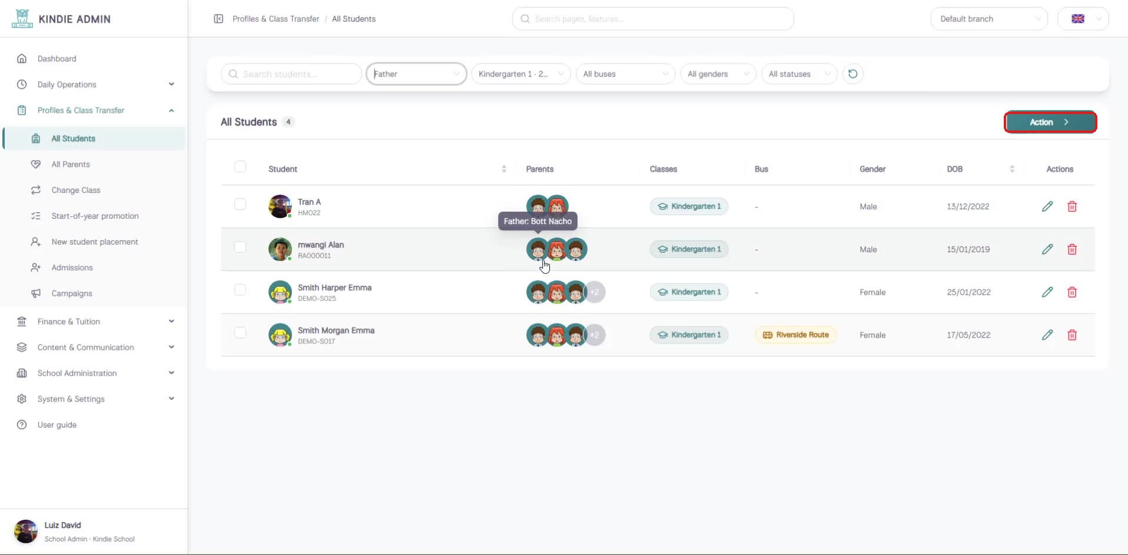
Task: Tick the checkbox for Smith Harper Emma
Action: tap(240, 290)
